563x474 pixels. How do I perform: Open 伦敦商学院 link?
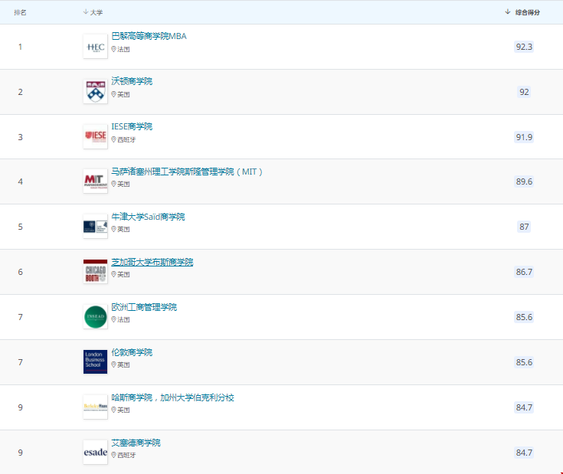132,352
